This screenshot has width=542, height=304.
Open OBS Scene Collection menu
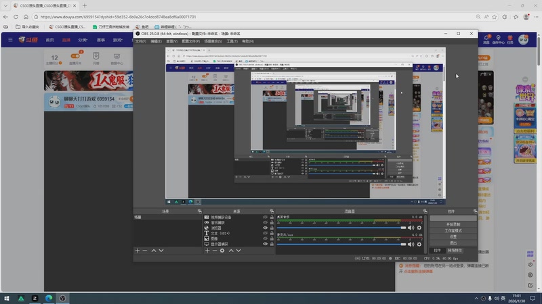point(213,41)
